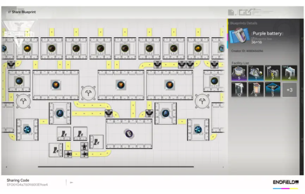Select the blue orb unit in right second row
The width and height of the screenshot is (305, 194).
click(214, 81)
